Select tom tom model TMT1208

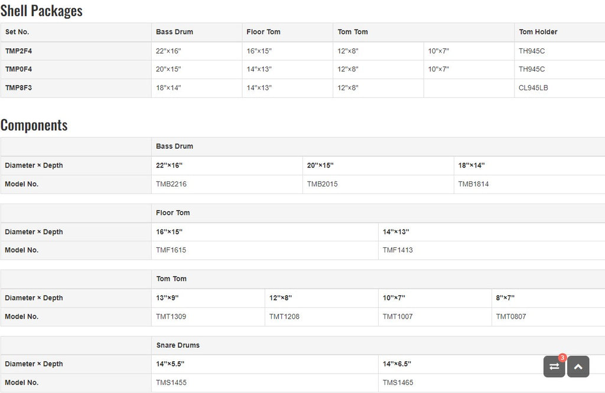tap(284, 317)
